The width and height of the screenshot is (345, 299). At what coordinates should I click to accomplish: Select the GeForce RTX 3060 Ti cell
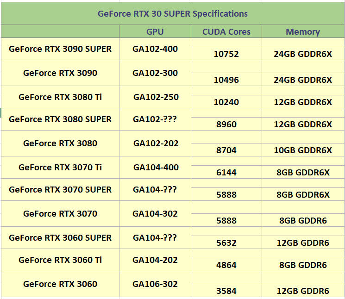[x=60, y=260]
